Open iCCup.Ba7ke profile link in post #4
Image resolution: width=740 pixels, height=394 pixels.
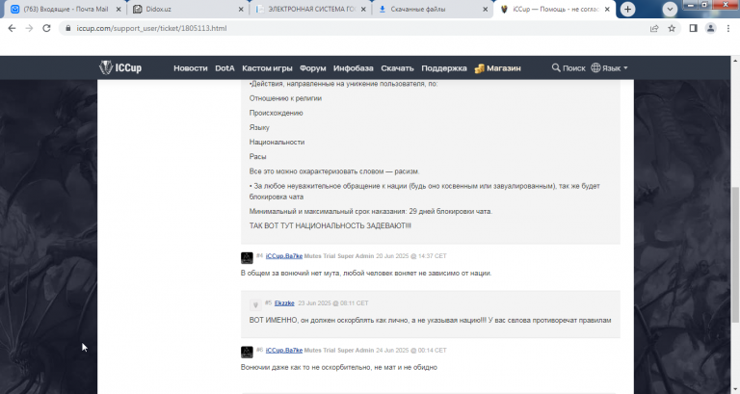284,256
